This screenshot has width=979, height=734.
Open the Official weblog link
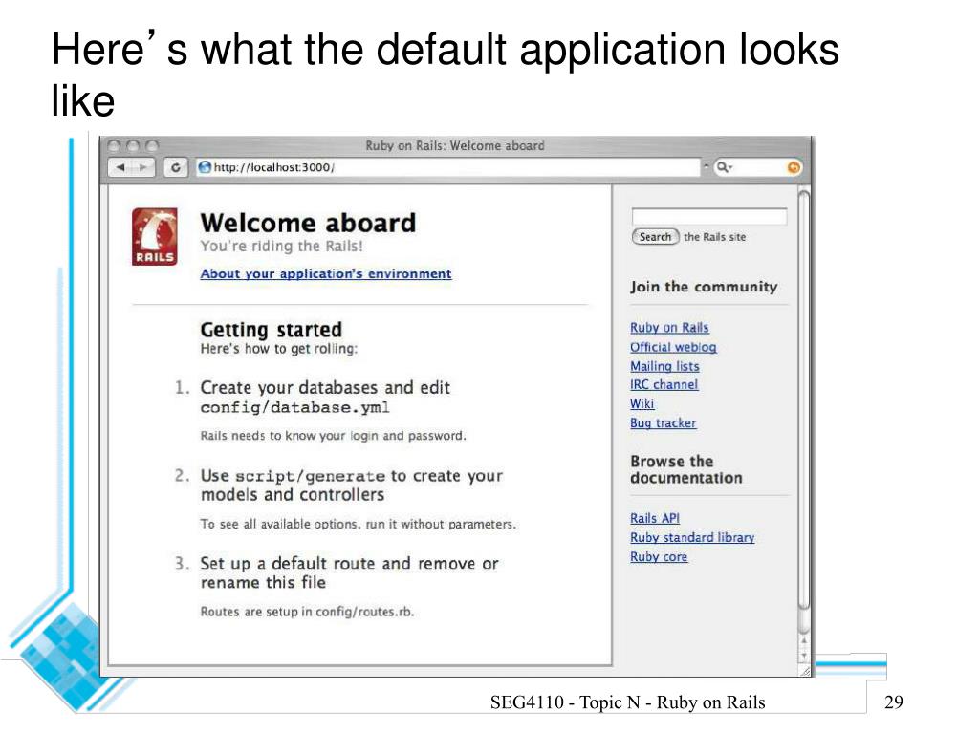pos(673,347)
